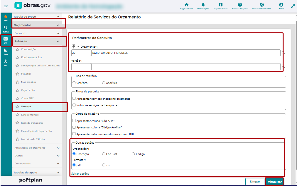Favorite the Serviços report star
Image resolution: width=297 pixels, height=186 pixels.
point(17,106)
